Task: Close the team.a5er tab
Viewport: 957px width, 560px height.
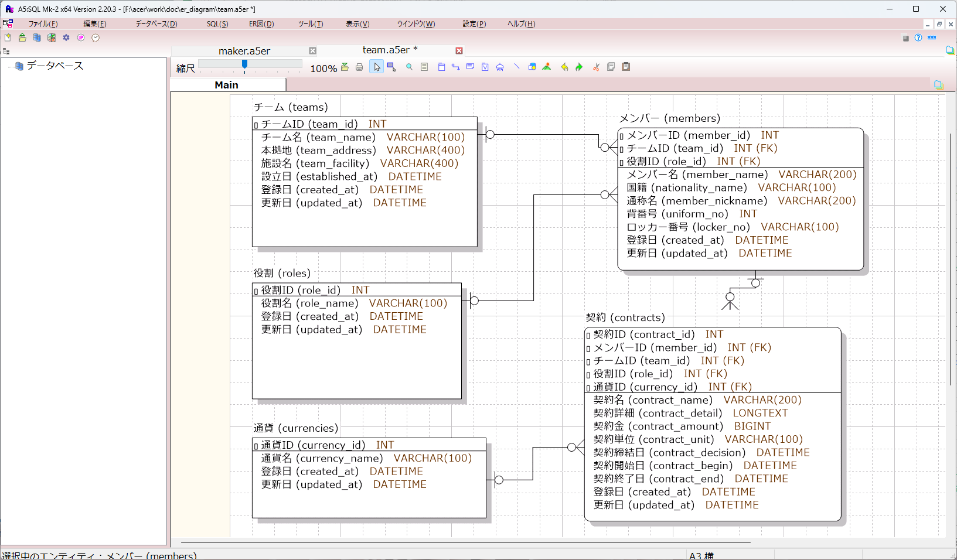Action: (x=459, y=51)
